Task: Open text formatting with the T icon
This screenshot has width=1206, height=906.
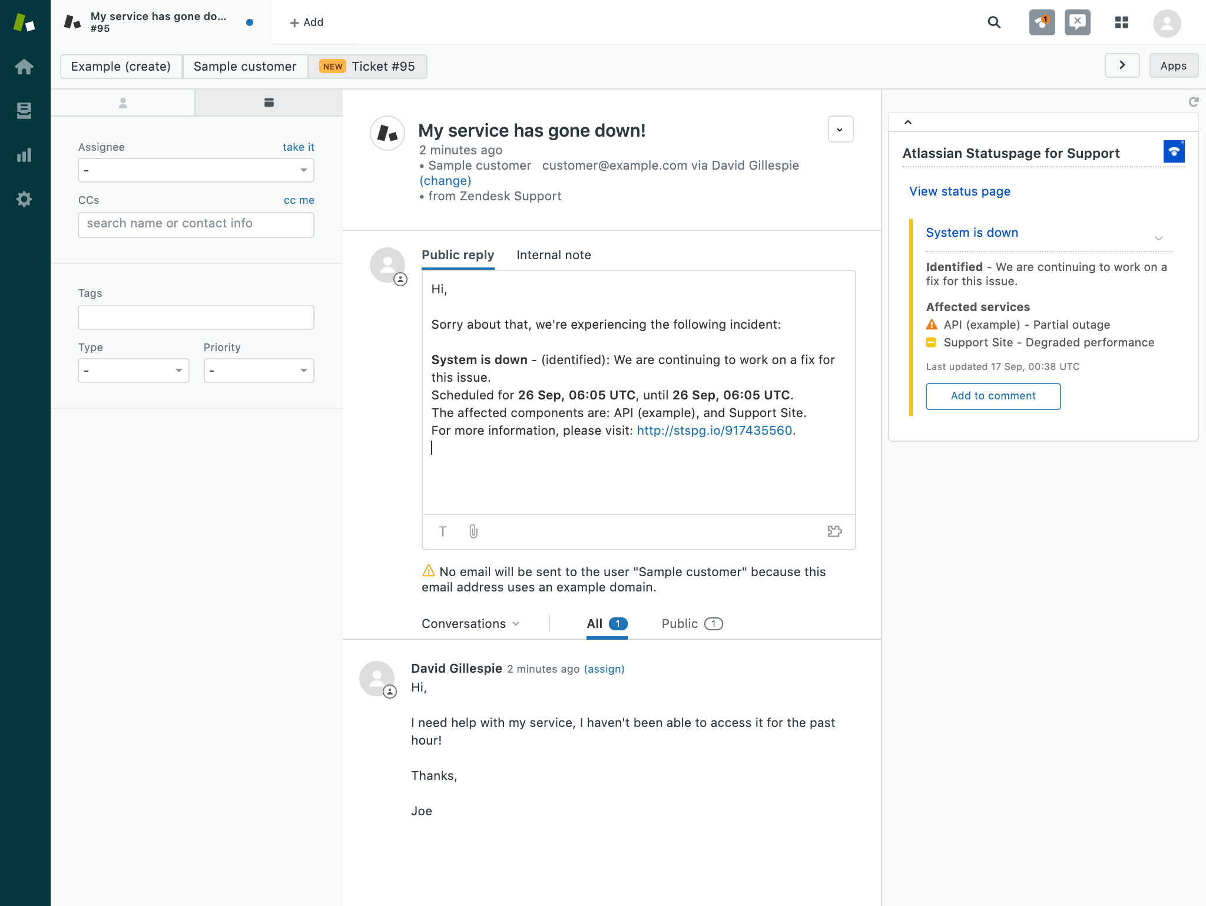Action: click(443, 532)
